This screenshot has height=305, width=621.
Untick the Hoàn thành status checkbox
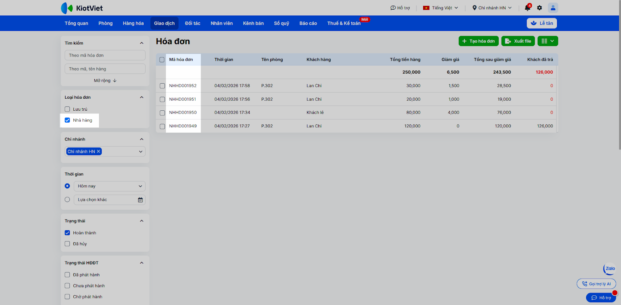click(67, 233)
